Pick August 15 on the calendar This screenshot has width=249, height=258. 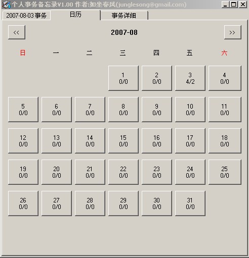pos(123,141)
